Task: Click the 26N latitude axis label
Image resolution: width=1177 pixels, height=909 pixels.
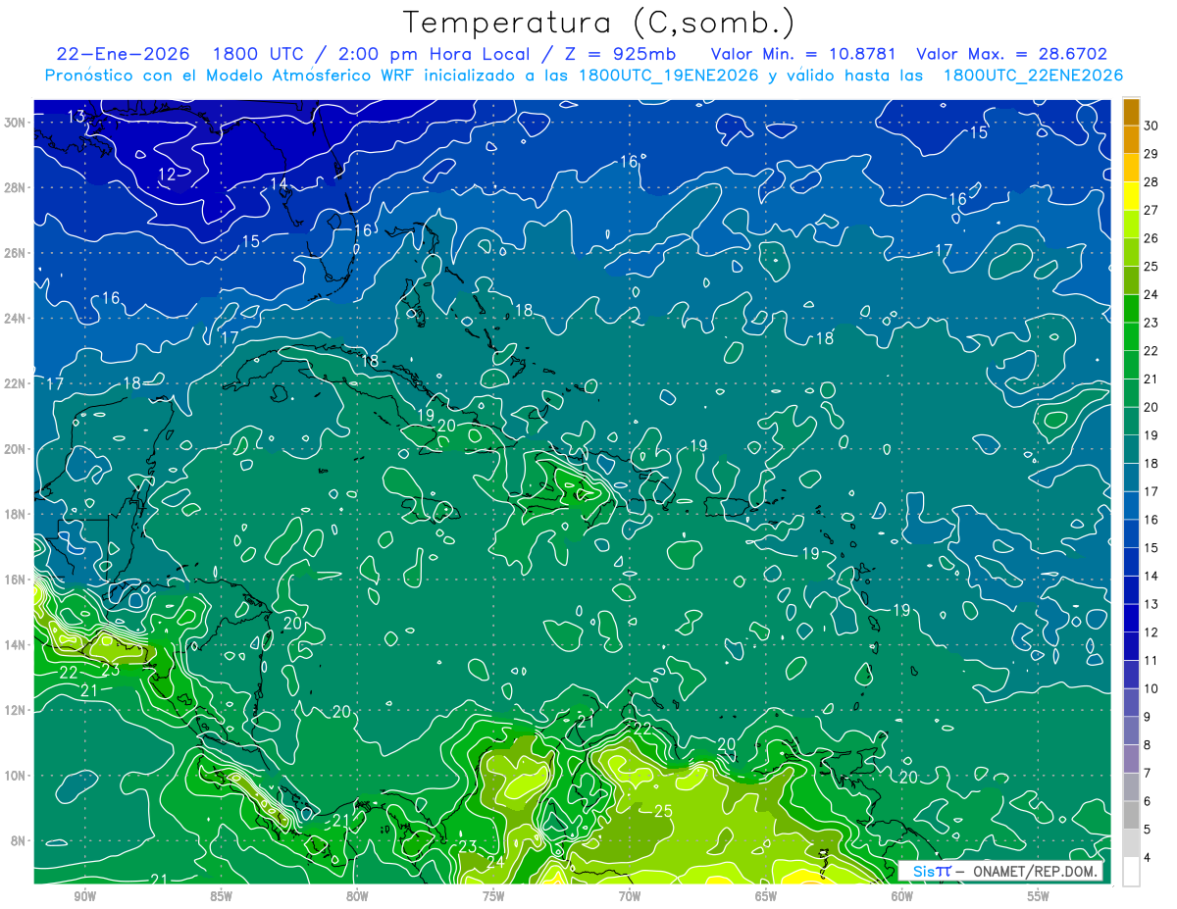Action: pyautogui.click(x=14, y=253)
